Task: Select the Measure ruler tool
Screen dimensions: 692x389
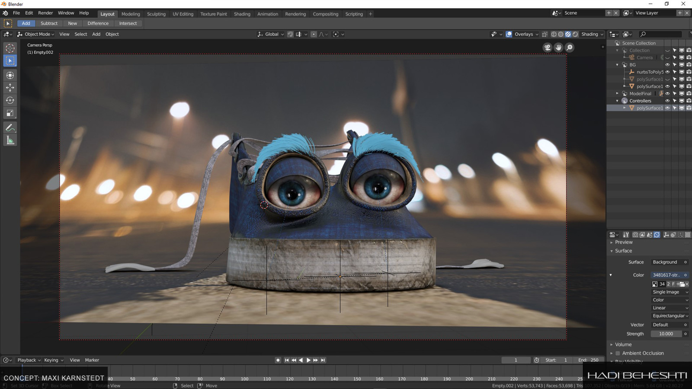Action: [10, 140]
